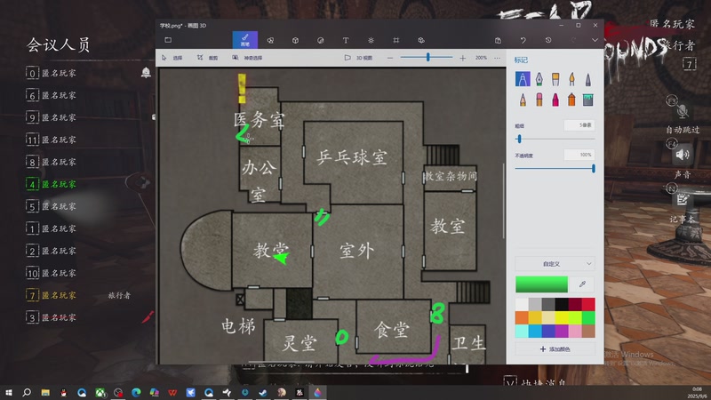
Task: Select player 0 in the meeting list
Action: pos(51,73)
